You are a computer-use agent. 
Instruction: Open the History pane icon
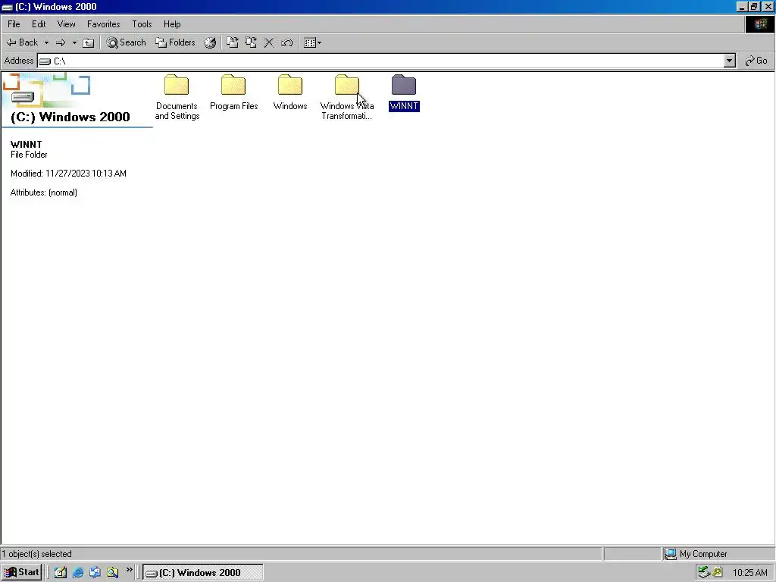210,42
